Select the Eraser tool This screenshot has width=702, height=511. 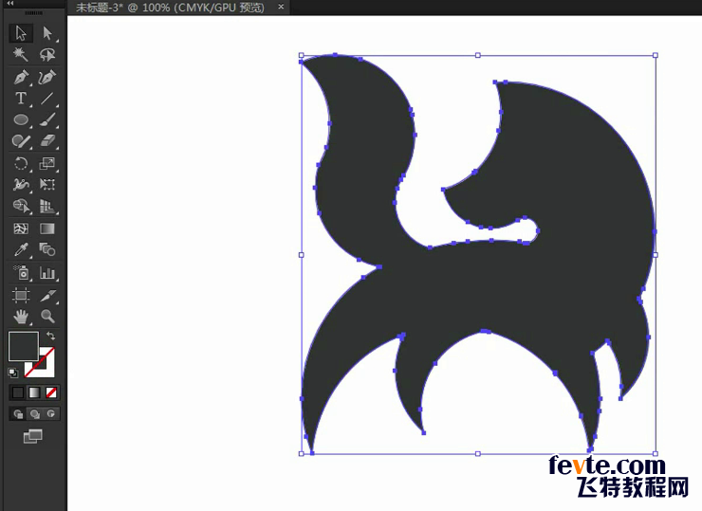[47, 141]
